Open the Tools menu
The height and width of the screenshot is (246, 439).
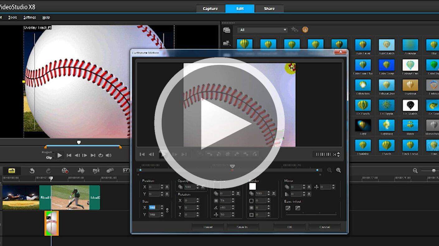(x=12, y=18)
